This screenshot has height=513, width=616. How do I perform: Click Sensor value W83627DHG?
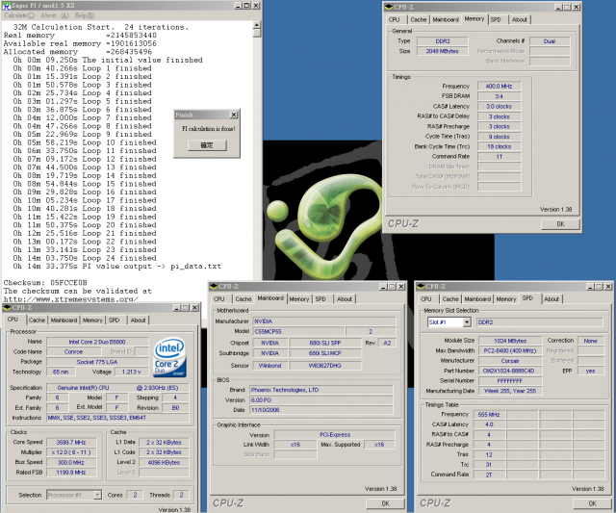pyautogui.click(x=325, y=366)
